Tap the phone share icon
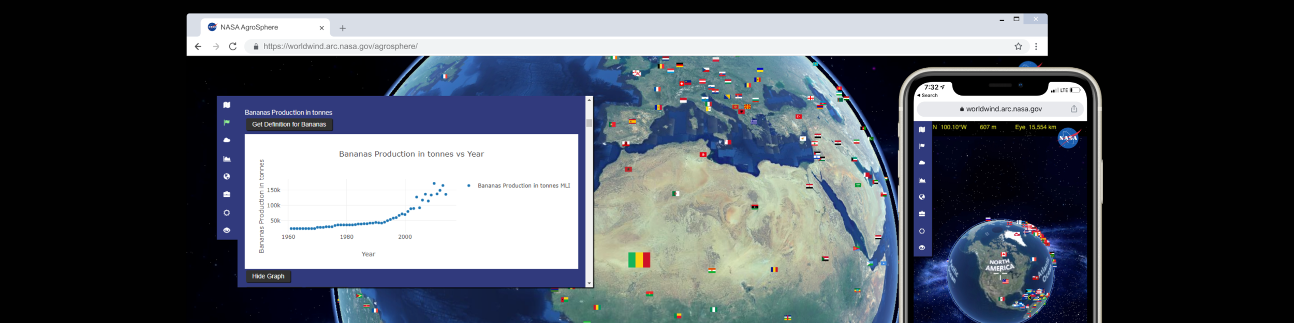The height and width of the screenshot is (323, 1294). click(1074, 109)
